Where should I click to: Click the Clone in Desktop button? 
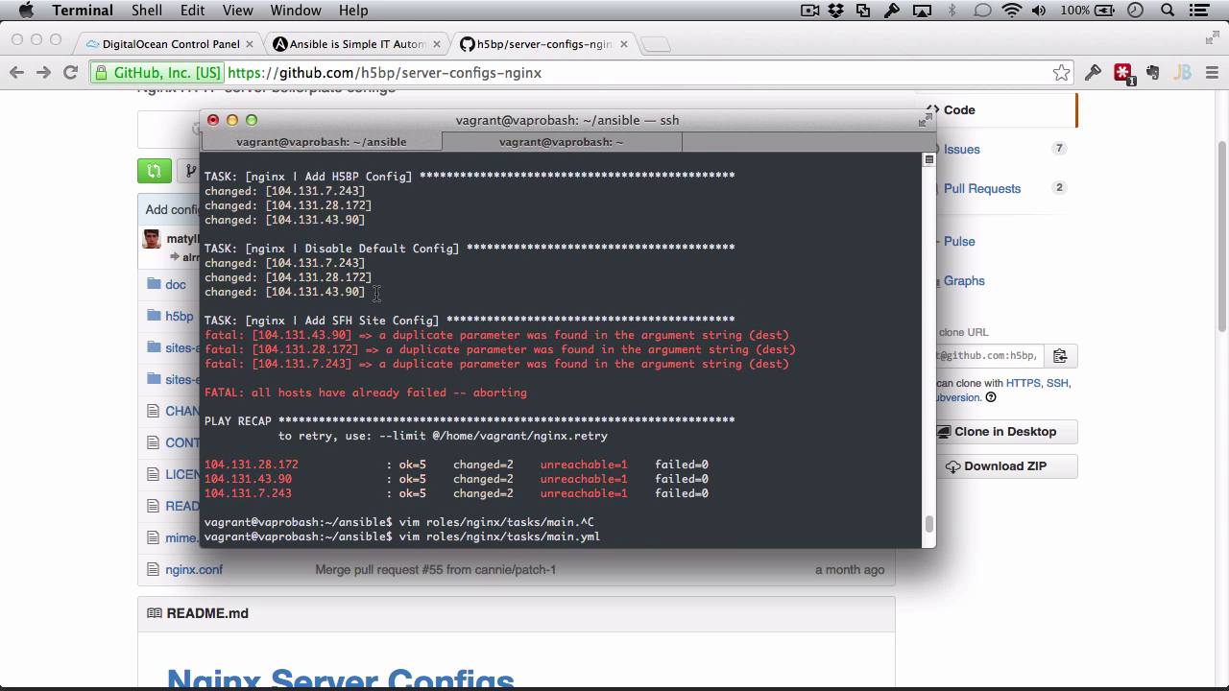coord(1005,432)
